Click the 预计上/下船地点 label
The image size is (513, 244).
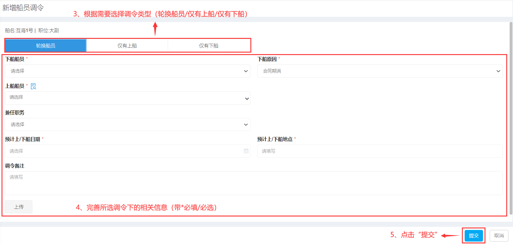tap(275, 139)
